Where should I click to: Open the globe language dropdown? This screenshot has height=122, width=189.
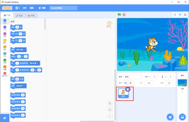(x=18, y=8)
